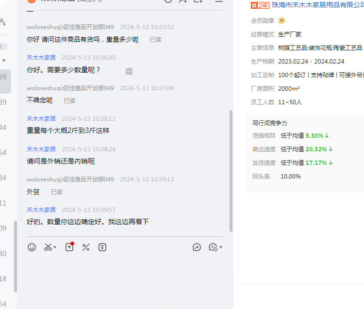Toggle the switch in the left sidebar
The height and width of the screenshot is (309, 364).
(3, 47)
